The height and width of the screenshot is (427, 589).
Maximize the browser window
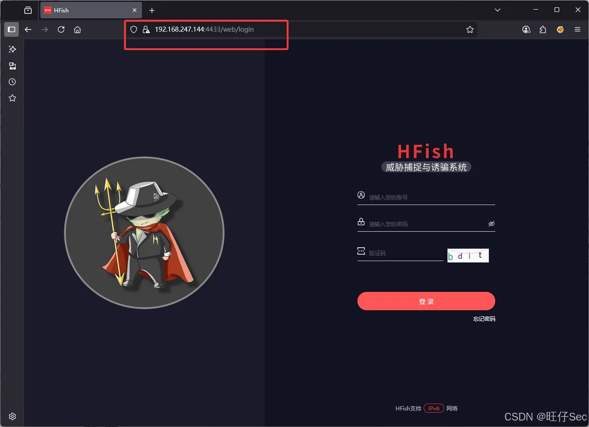[557, 10]
